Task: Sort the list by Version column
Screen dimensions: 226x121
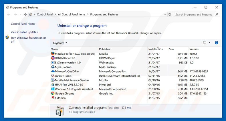Action: 194,49
